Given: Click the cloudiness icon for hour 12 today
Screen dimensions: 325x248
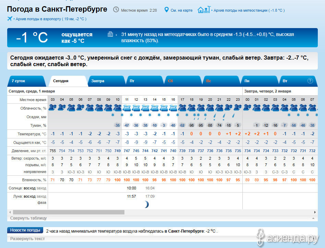Looking at the screenshot, I should coord(136,108).
